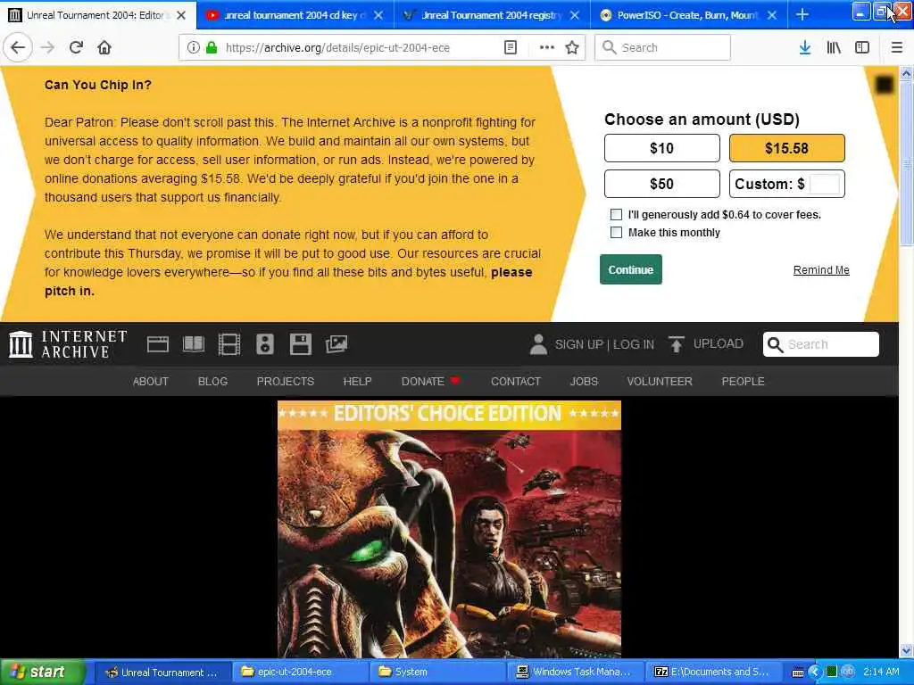Image resolution: width=914 pixels, height=685 pixels.
Task: Toggle reader view in address bar
Action: [510, 47]
